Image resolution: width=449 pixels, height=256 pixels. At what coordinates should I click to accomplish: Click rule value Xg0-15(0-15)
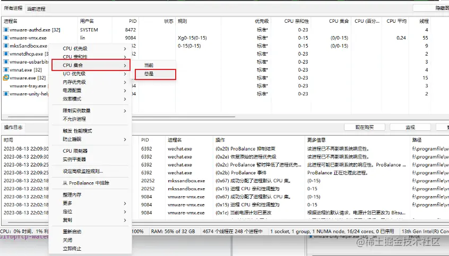[192, 38]
